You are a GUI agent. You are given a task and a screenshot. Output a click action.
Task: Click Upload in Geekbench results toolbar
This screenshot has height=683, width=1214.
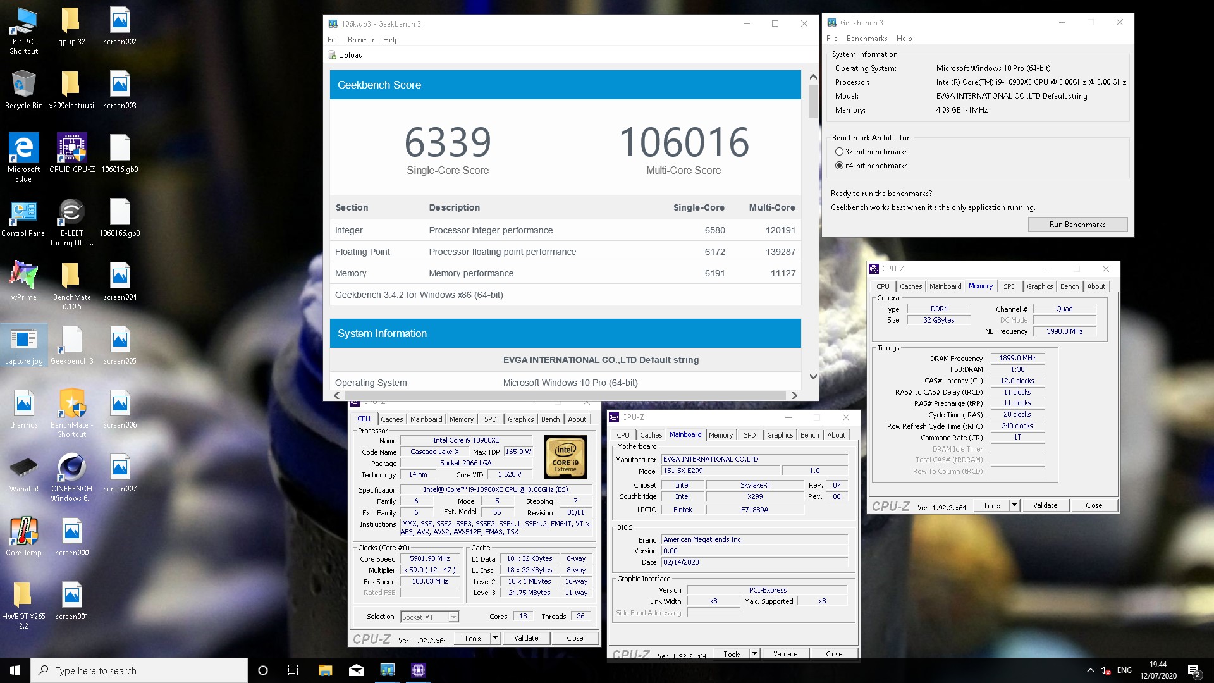pos(345,55)
